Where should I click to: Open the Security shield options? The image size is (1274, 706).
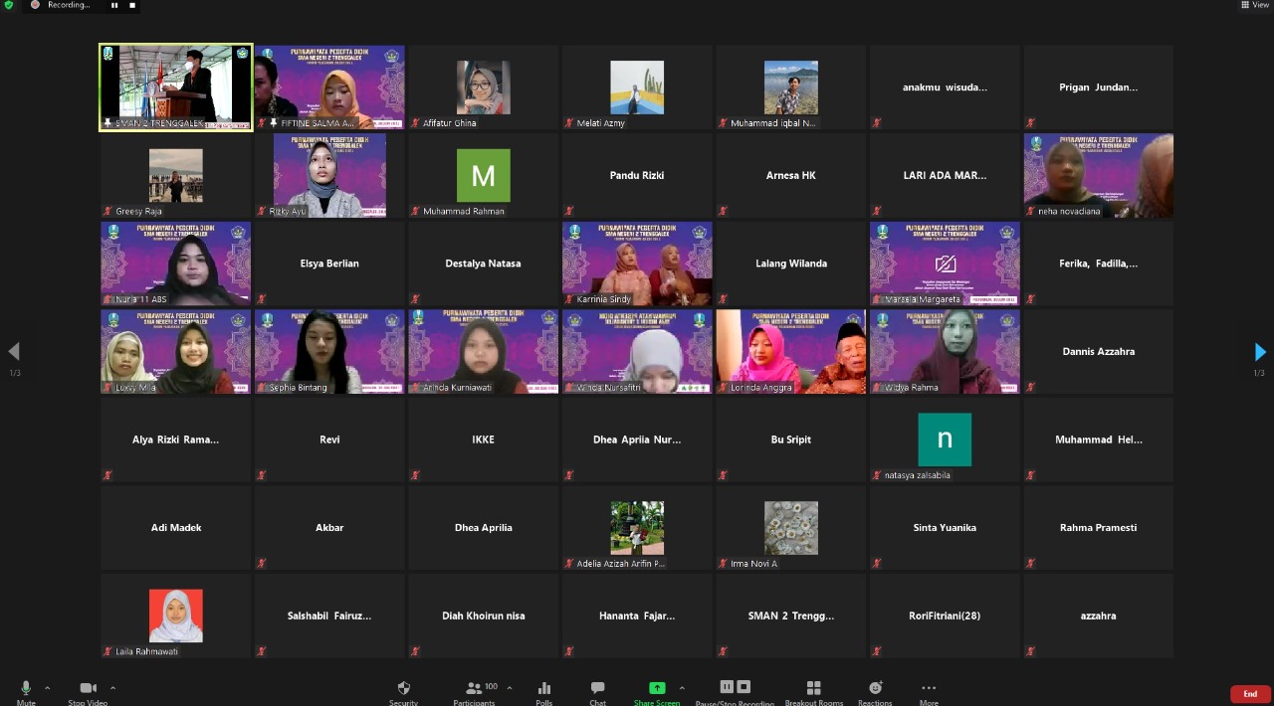[403, 690]
